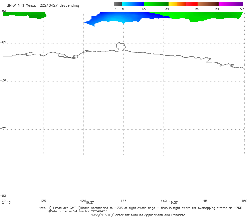Click the latitude label "-70"

click(3, 80)
